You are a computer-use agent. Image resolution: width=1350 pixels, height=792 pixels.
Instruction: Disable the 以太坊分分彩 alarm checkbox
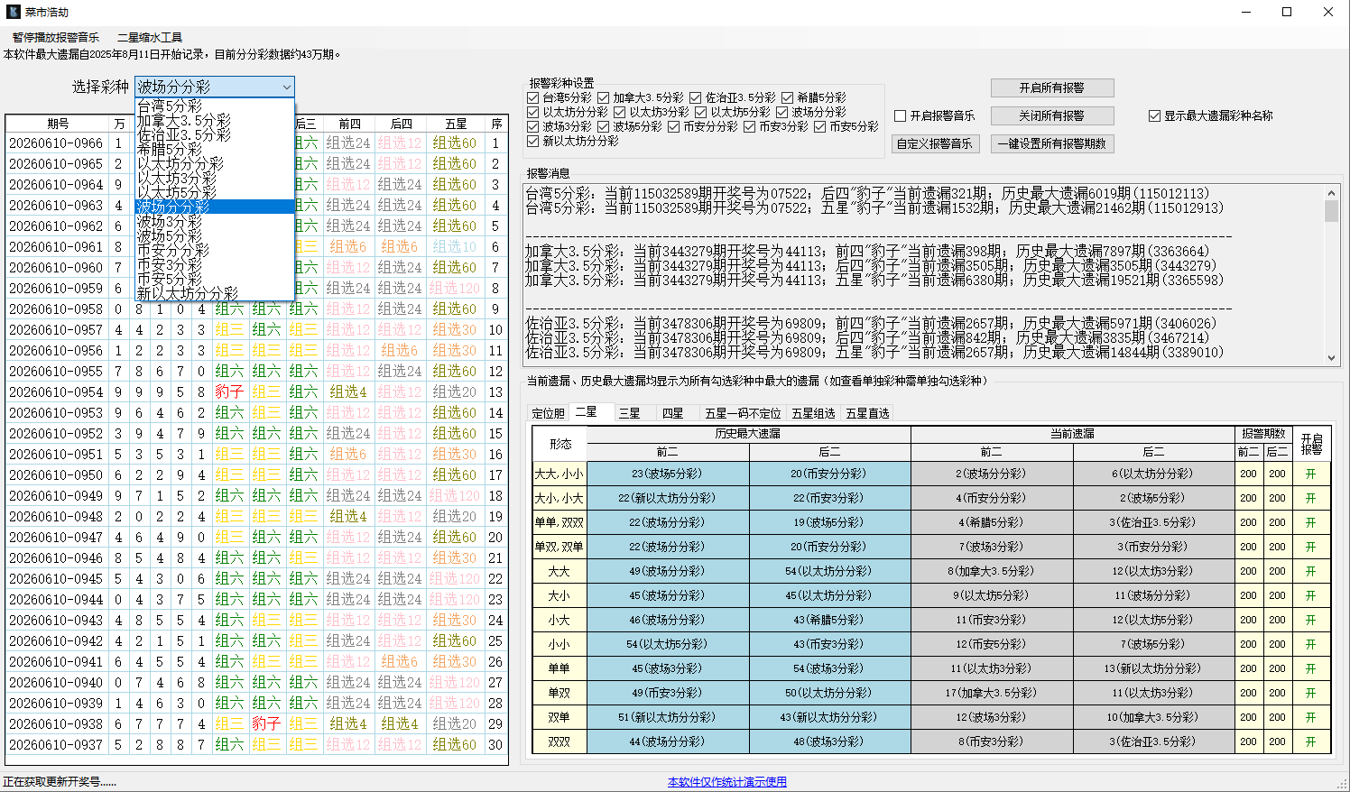[x=533, y=112]
